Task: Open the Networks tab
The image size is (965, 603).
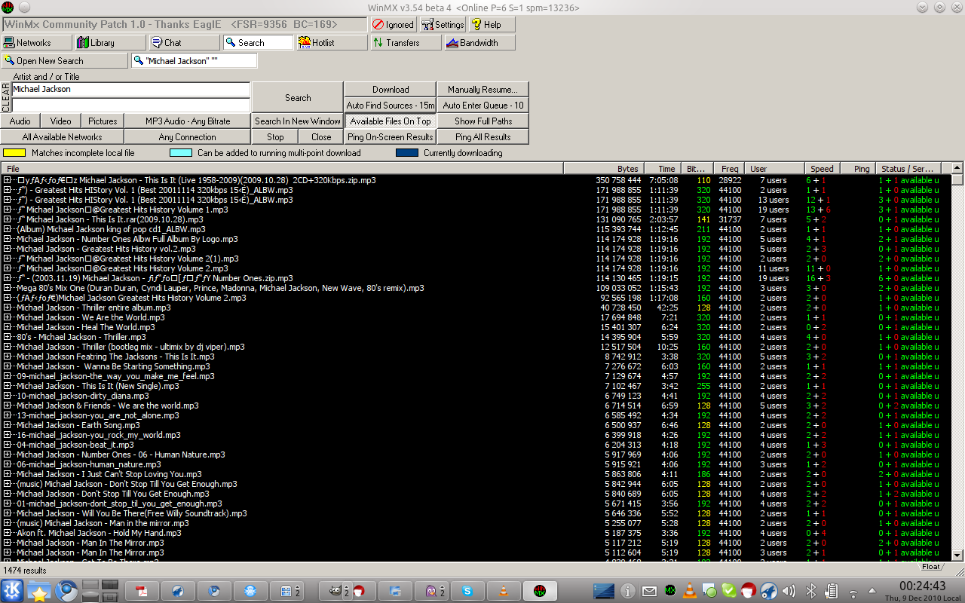Action: [x=36, y=43]
